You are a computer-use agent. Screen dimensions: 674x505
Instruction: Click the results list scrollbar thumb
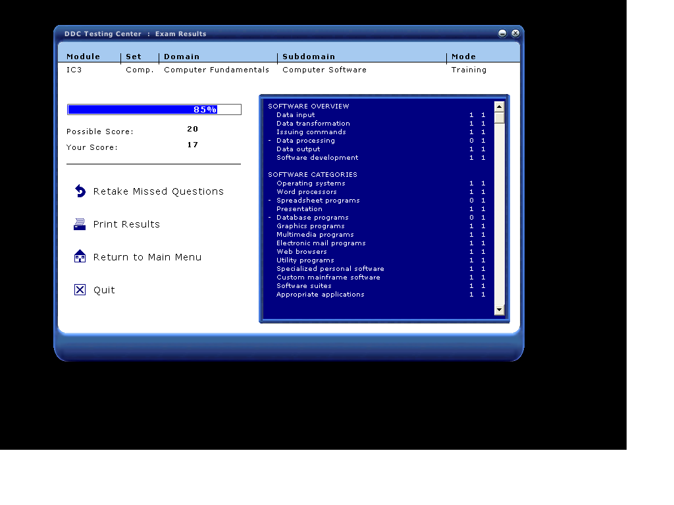click(499, 118)
